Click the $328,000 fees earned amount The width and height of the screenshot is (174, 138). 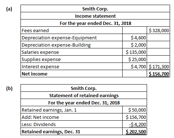(158, 30)
